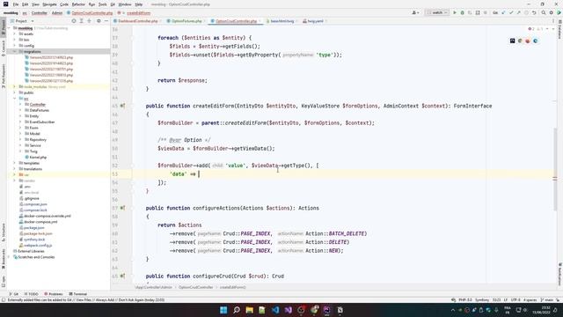The image size is (563, 317).
Task: Switch to the twig.yaml tab
Action: click(x=315, y=21)
